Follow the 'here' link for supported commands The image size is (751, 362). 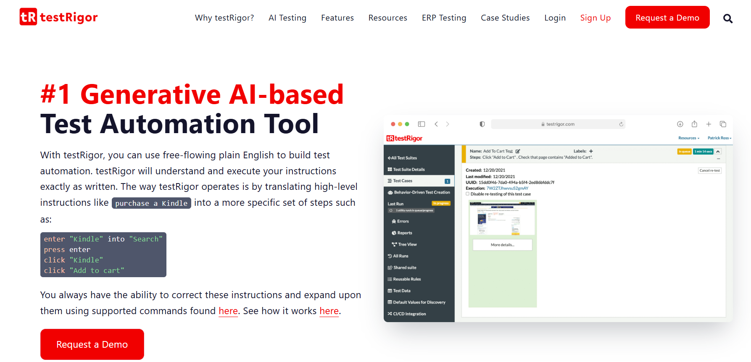click(x=228, y=311)
